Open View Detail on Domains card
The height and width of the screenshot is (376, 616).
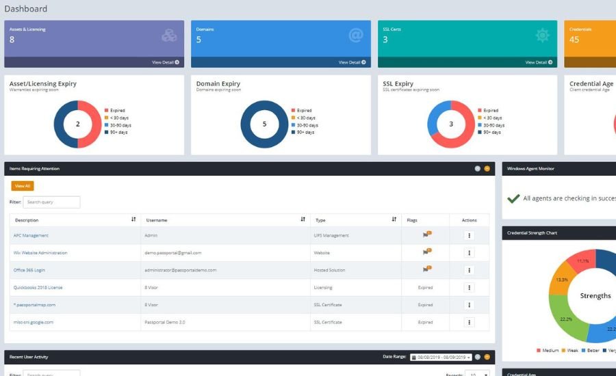pyautogui.click(x=352, y=62)
